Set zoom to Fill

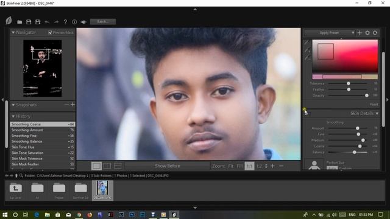click(x=239, y=166)
